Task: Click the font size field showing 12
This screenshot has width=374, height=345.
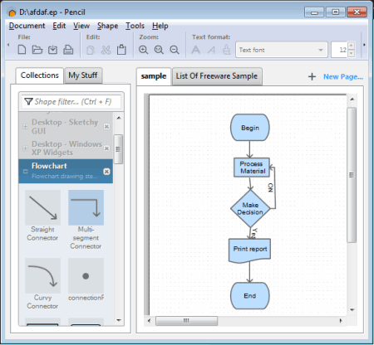Action: pyautogui.click(x=339, y=50)
